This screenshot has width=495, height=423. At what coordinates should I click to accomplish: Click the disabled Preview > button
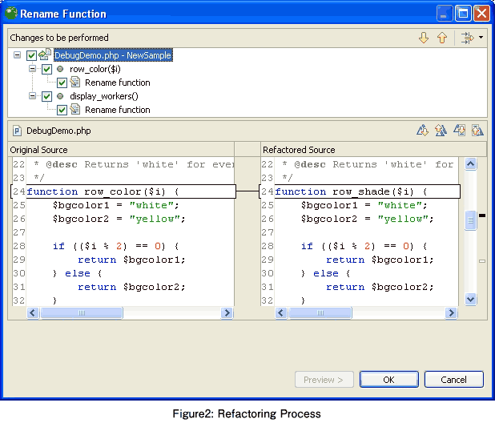coord(324,380)
